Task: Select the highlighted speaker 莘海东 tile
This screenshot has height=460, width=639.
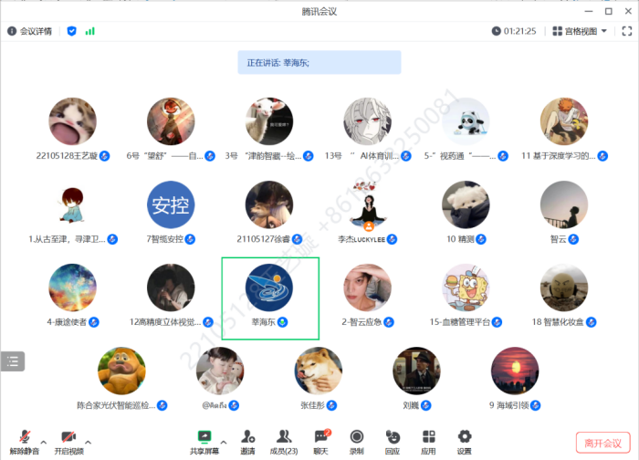Action: point(270,298)
